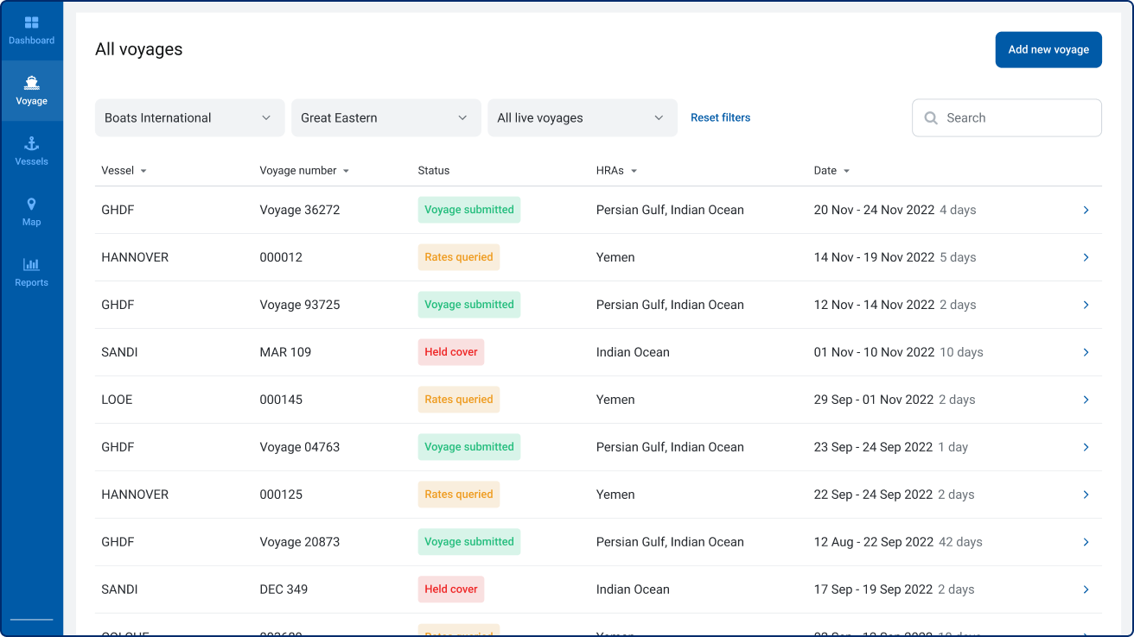Click into the Search input field
Image resolution: width=1134 pixels, height=637 pixels.
(x=1016, y=118)
